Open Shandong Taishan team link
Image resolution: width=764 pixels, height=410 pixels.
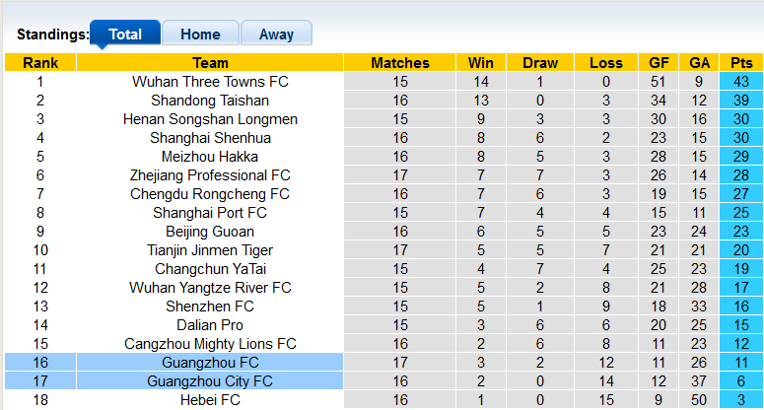[x=210, y=101]
